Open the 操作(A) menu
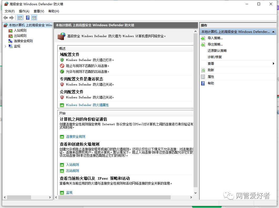279x208 pixels. (x=24, y=11)
